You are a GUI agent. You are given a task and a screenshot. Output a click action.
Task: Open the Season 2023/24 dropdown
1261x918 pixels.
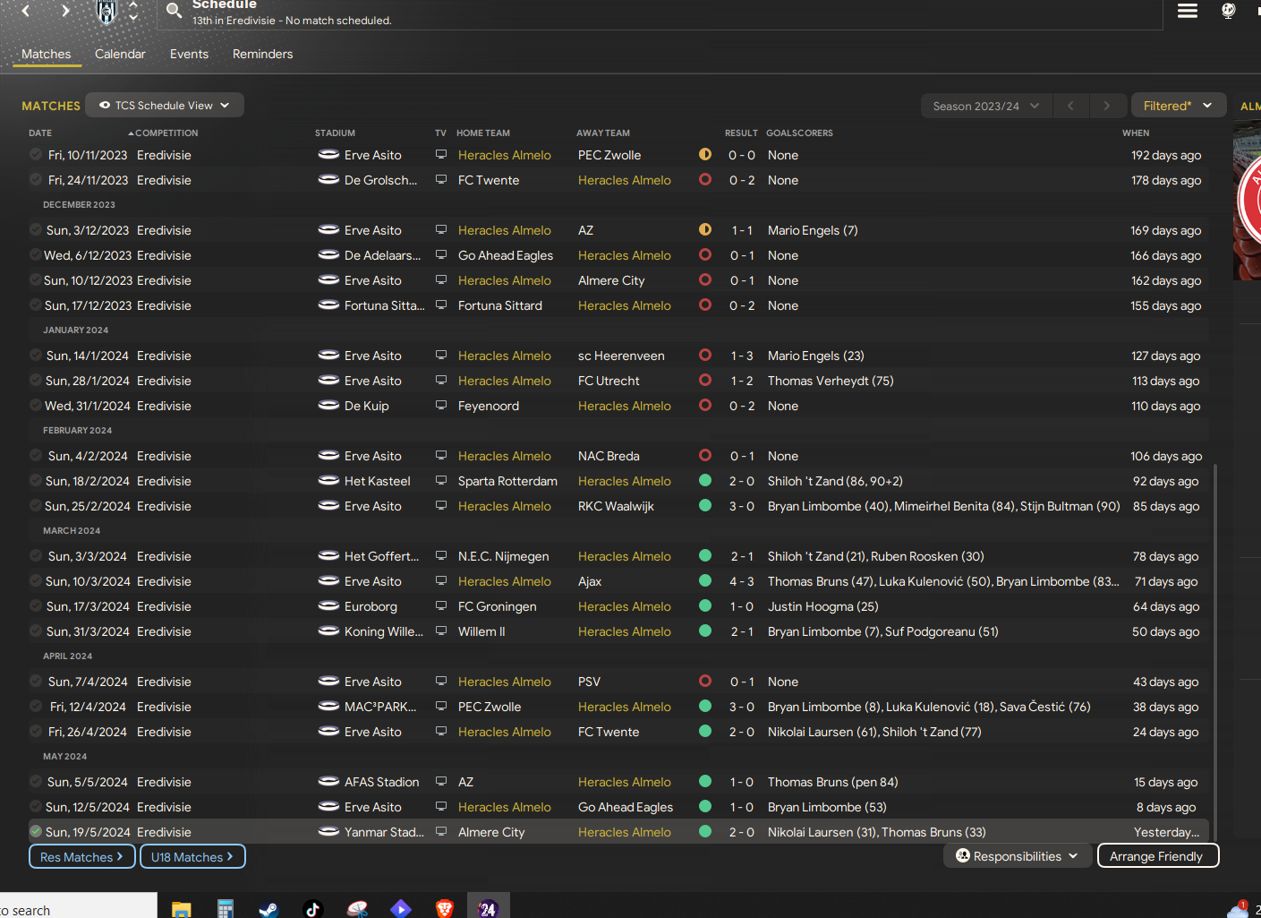pos(985,106)
